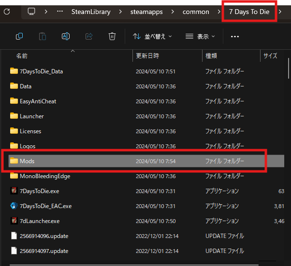Image resolution: width=291 pixels, height=266 pixels.
Task: Select the Licenses folder
Action: tap(146, 131)
